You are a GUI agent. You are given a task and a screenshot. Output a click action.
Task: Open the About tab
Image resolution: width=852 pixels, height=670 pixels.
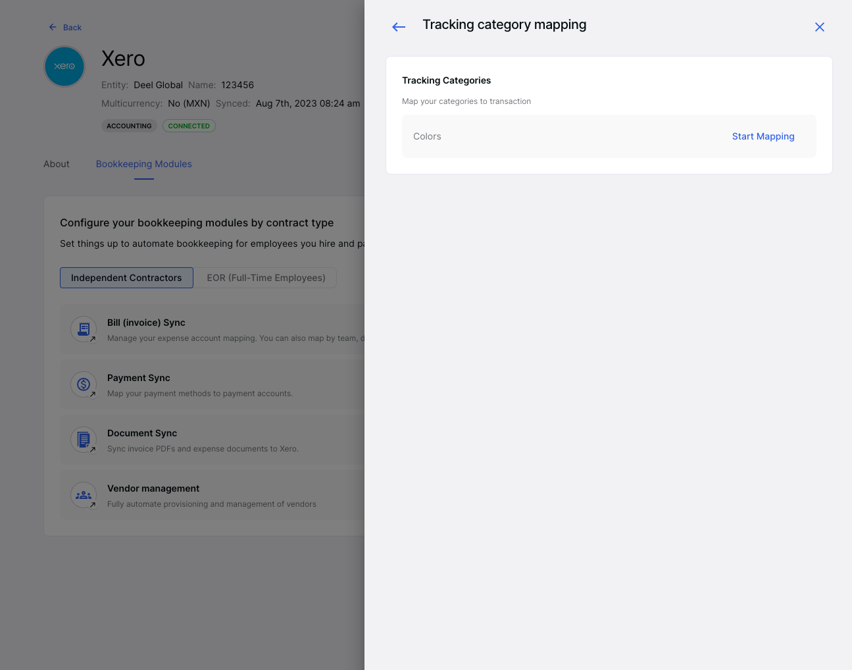pyautogui.click(x=57, y=164)
